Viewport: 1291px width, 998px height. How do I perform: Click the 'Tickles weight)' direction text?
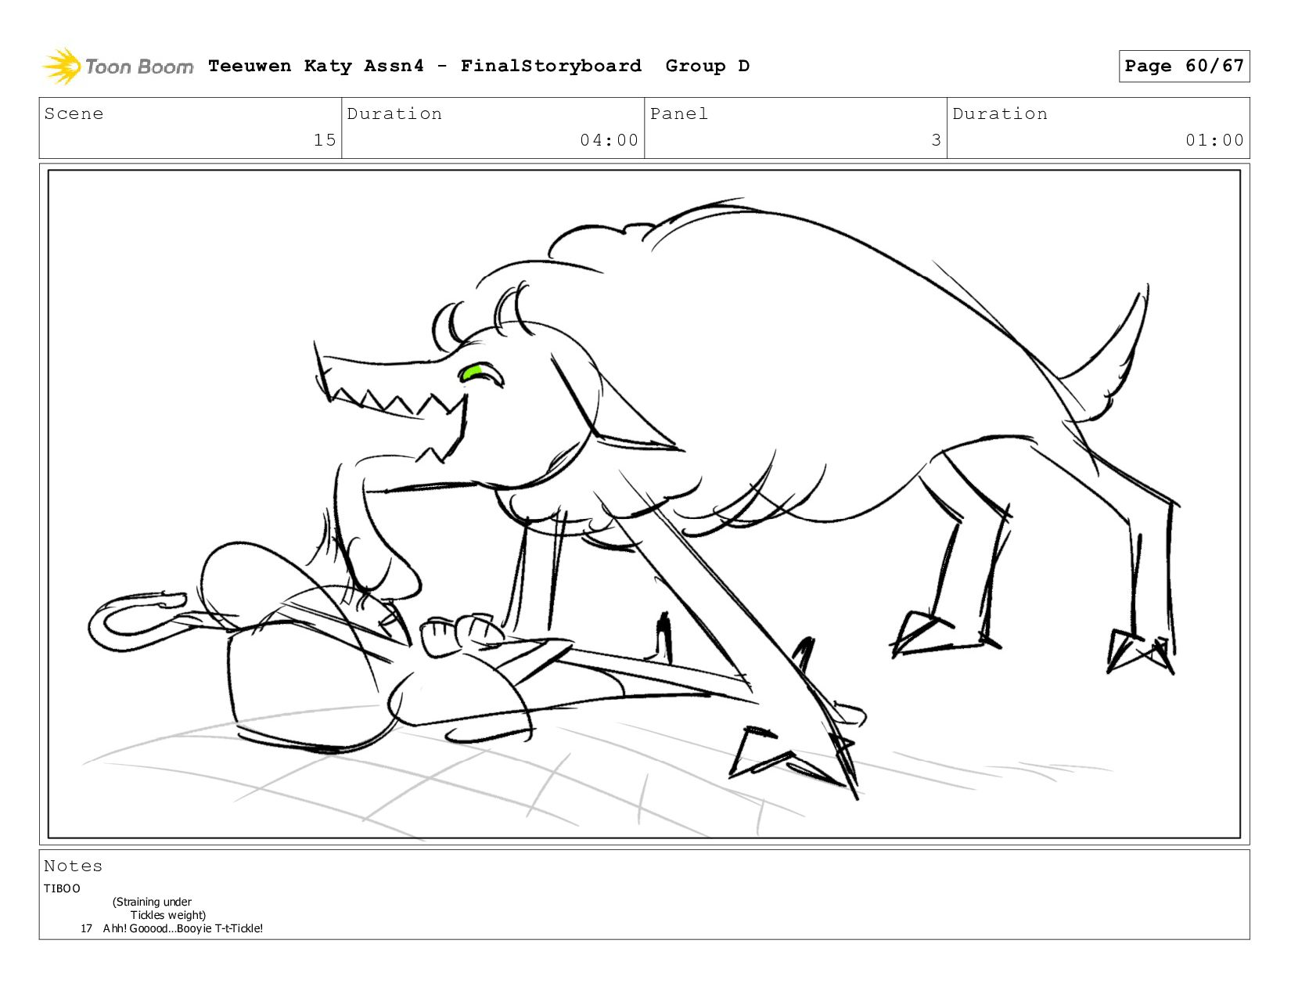(168, 915)
